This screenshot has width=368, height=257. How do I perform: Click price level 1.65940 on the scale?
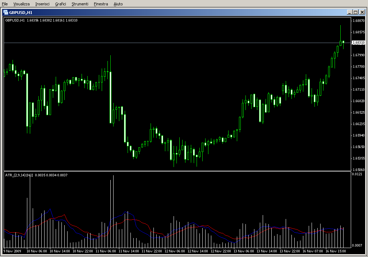click(x=359, y=135)
